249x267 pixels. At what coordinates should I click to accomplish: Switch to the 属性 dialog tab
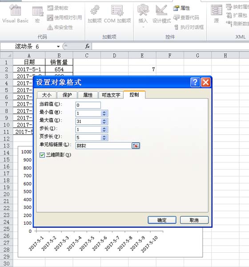click(88, 95)
